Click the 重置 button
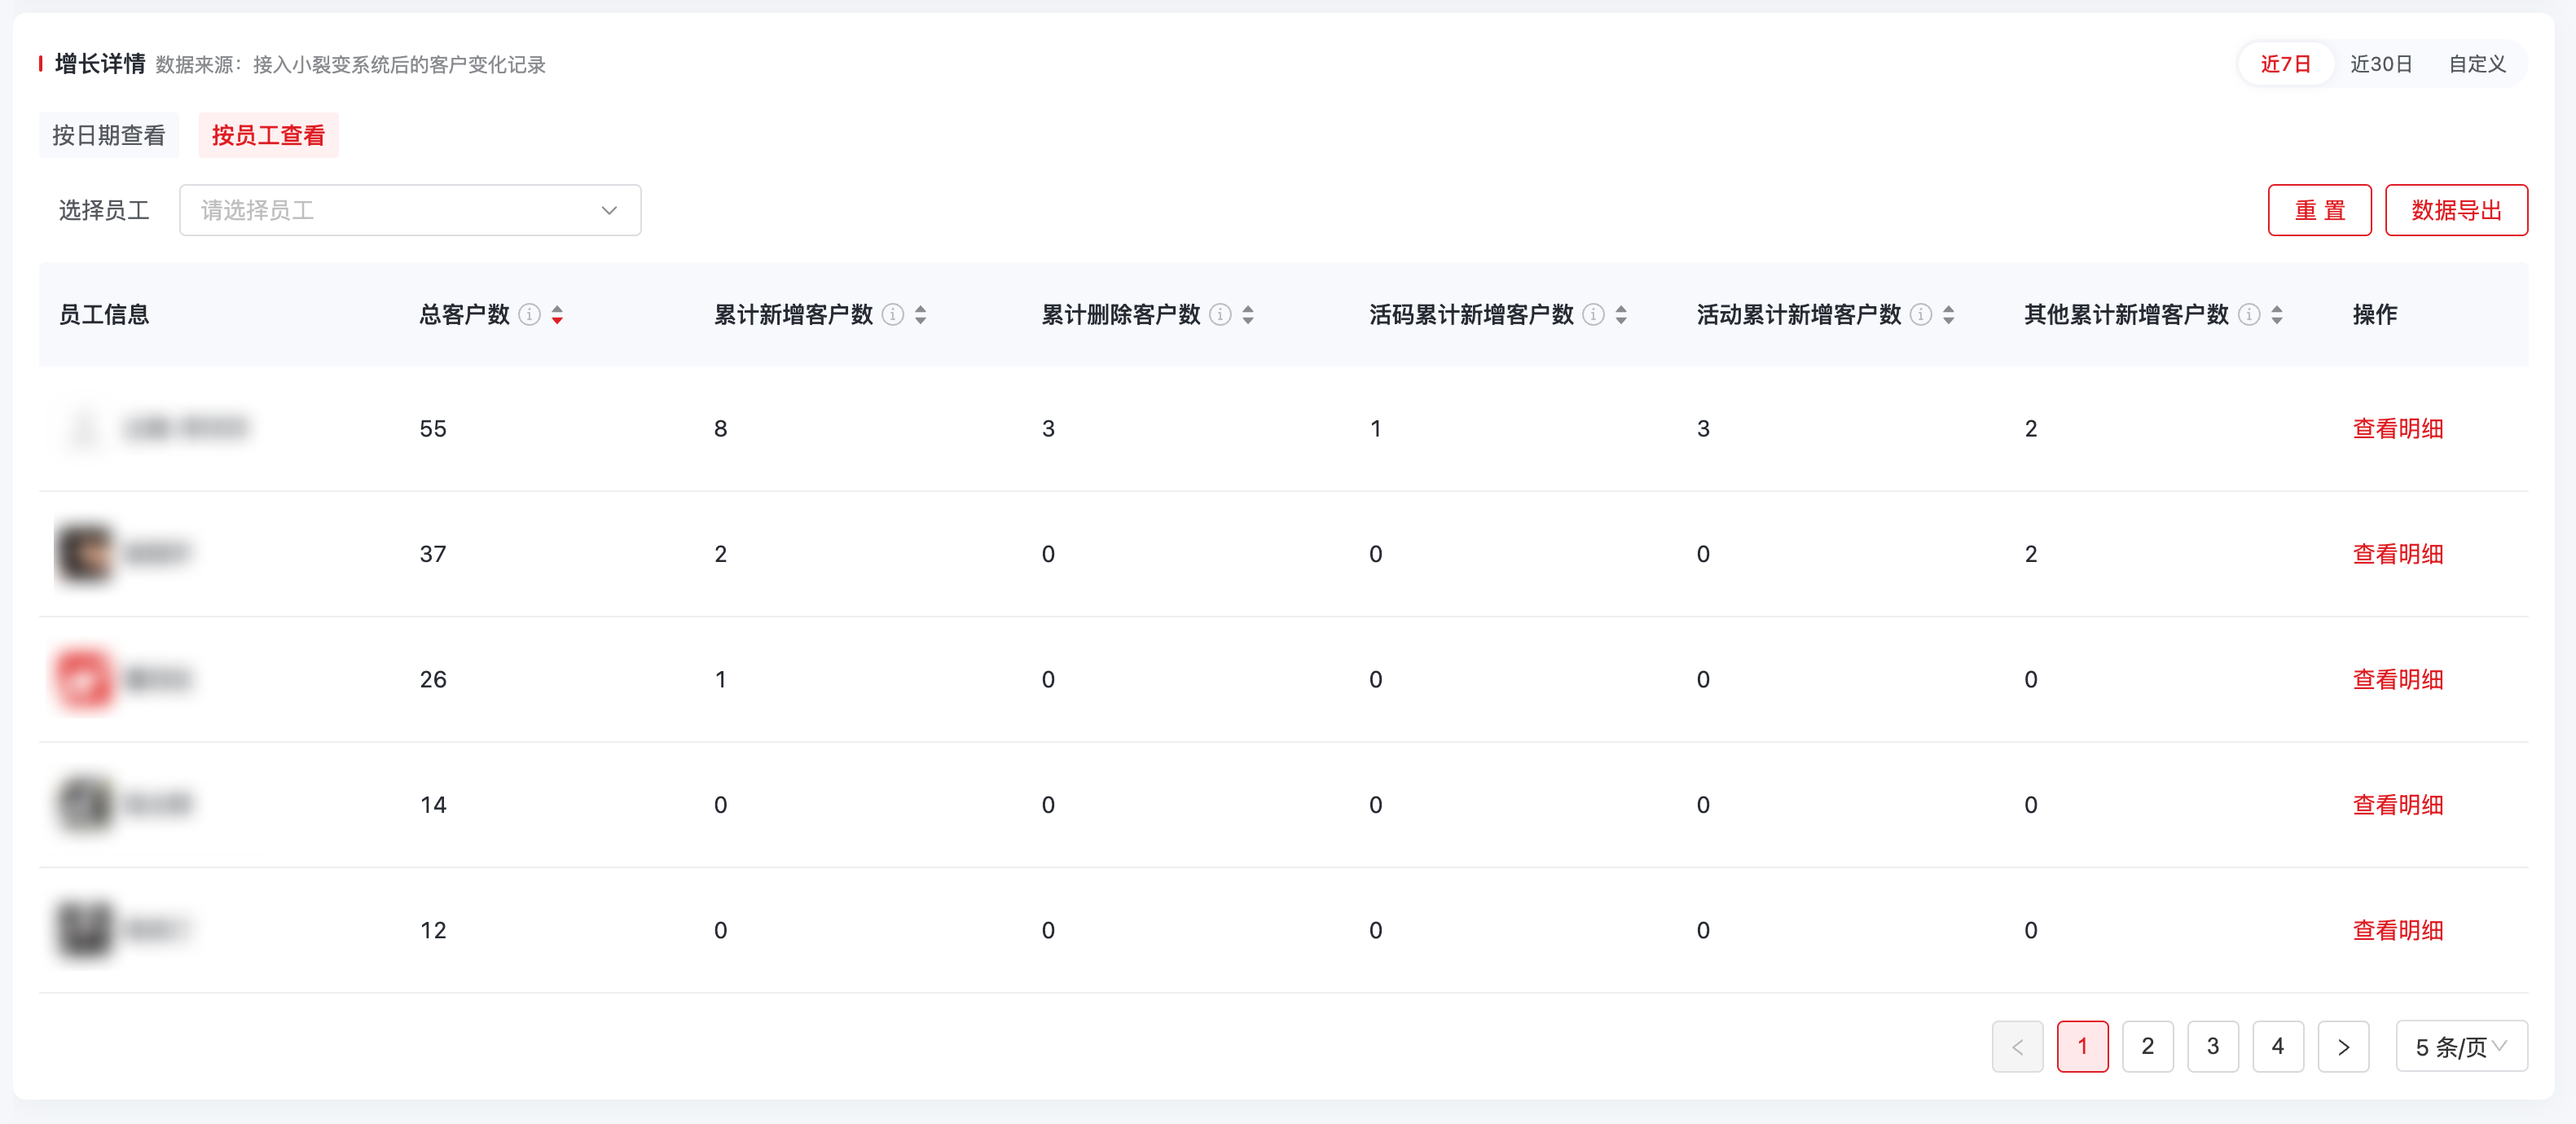Viewport: 2576px width, 1124px height. [2319, 210]
